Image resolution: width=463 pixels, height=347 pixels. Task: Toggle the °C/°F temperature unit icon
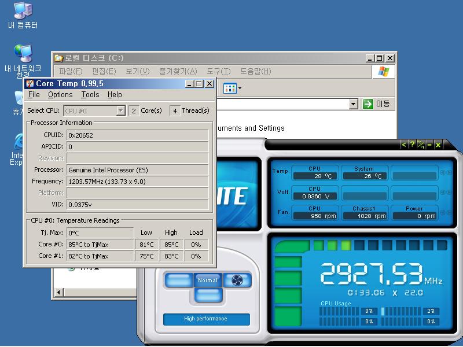(421, 145)
